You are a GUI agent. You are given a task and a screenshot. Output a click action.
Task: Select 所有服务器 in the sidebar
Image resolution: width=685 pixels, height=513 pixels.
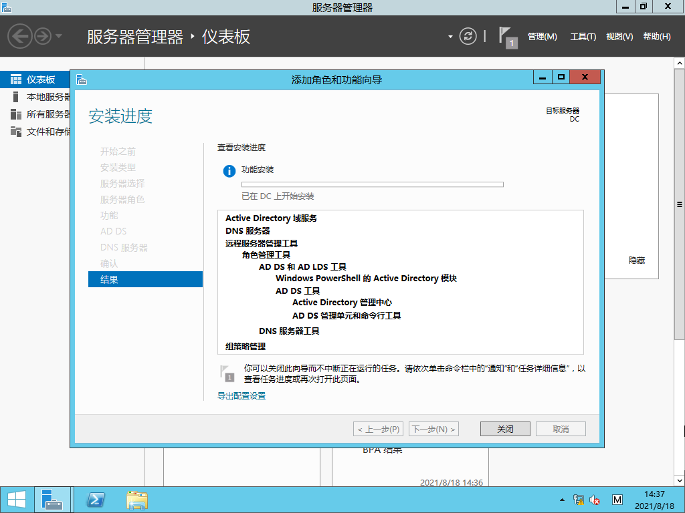(x=35, y=114)
